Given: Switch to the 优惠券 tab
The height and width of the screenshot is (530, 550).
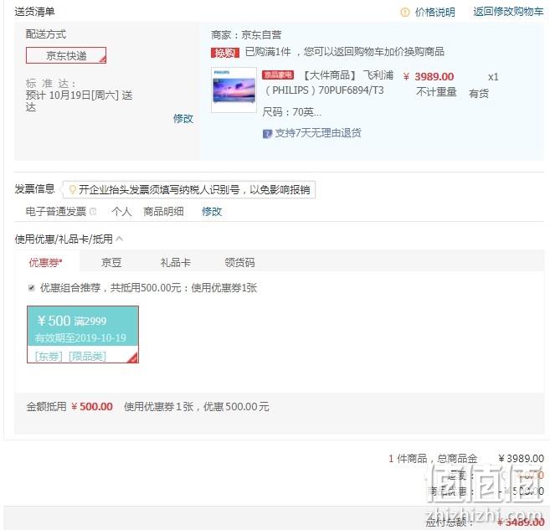Looking at the screenshot, I should (45, 262).
